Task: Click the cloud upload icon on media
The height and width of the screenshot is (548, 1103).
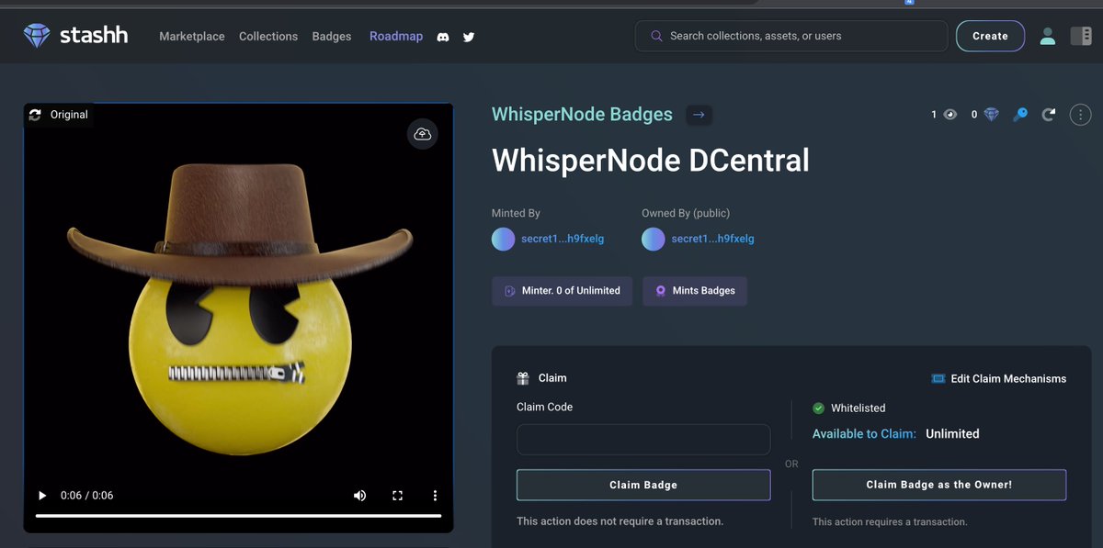Action: pyautogui.click(x=423, y=134)
